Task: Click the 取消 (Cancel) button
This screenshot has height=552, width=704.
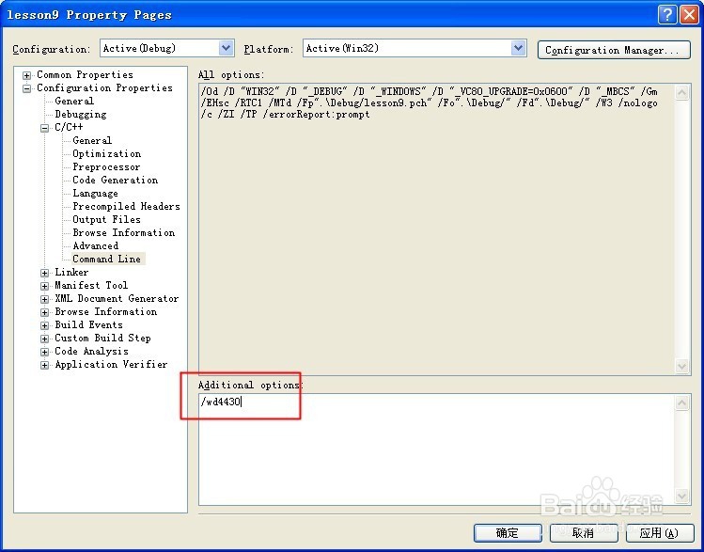Action: point(584,533)
